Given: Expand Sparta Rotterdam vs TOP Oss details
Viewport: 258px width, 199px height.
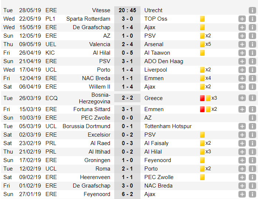Looking at the screenshot, I should [x=242, y=19].
